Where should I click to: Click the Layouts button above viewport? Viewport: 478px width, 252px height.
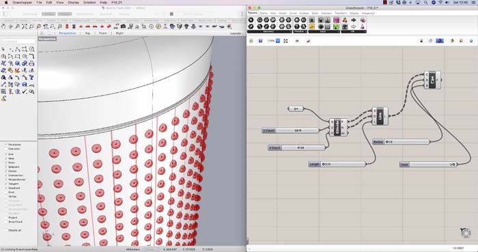pos(237,33)
